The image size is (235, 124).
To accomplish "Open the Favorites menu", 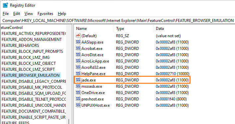I will coord(45,14).
